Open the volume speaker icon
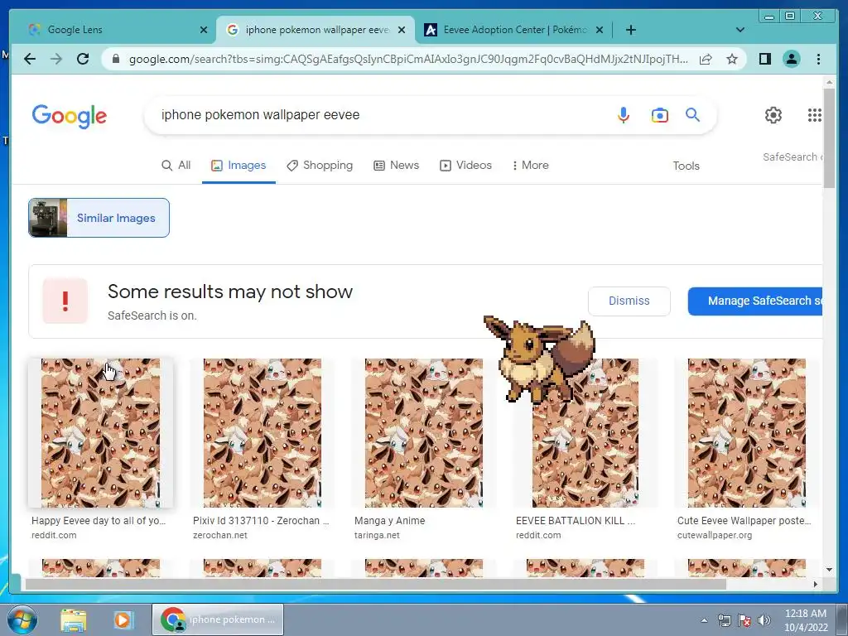This screenshot has width=848, height=636. click(x=764, y=620)
